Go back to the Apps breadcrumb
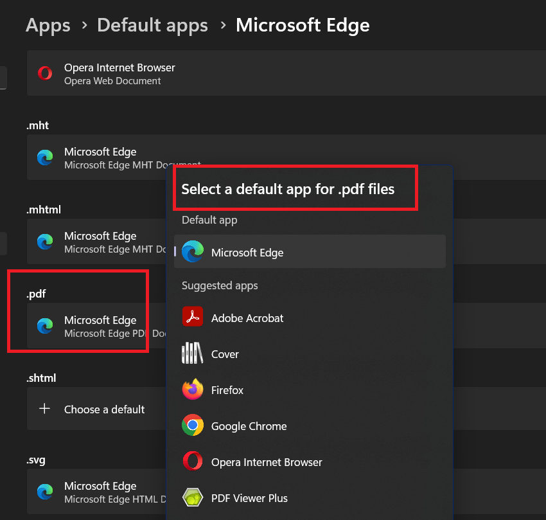Viewport: 546px width, 520px height. point(48,25)
